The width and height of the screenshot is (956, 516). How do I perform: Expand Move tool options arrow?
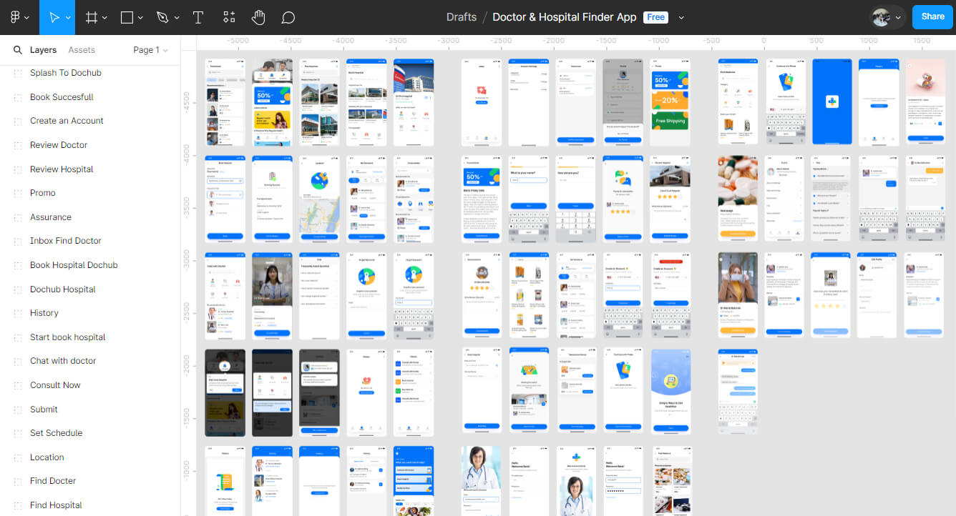point(69,18)
